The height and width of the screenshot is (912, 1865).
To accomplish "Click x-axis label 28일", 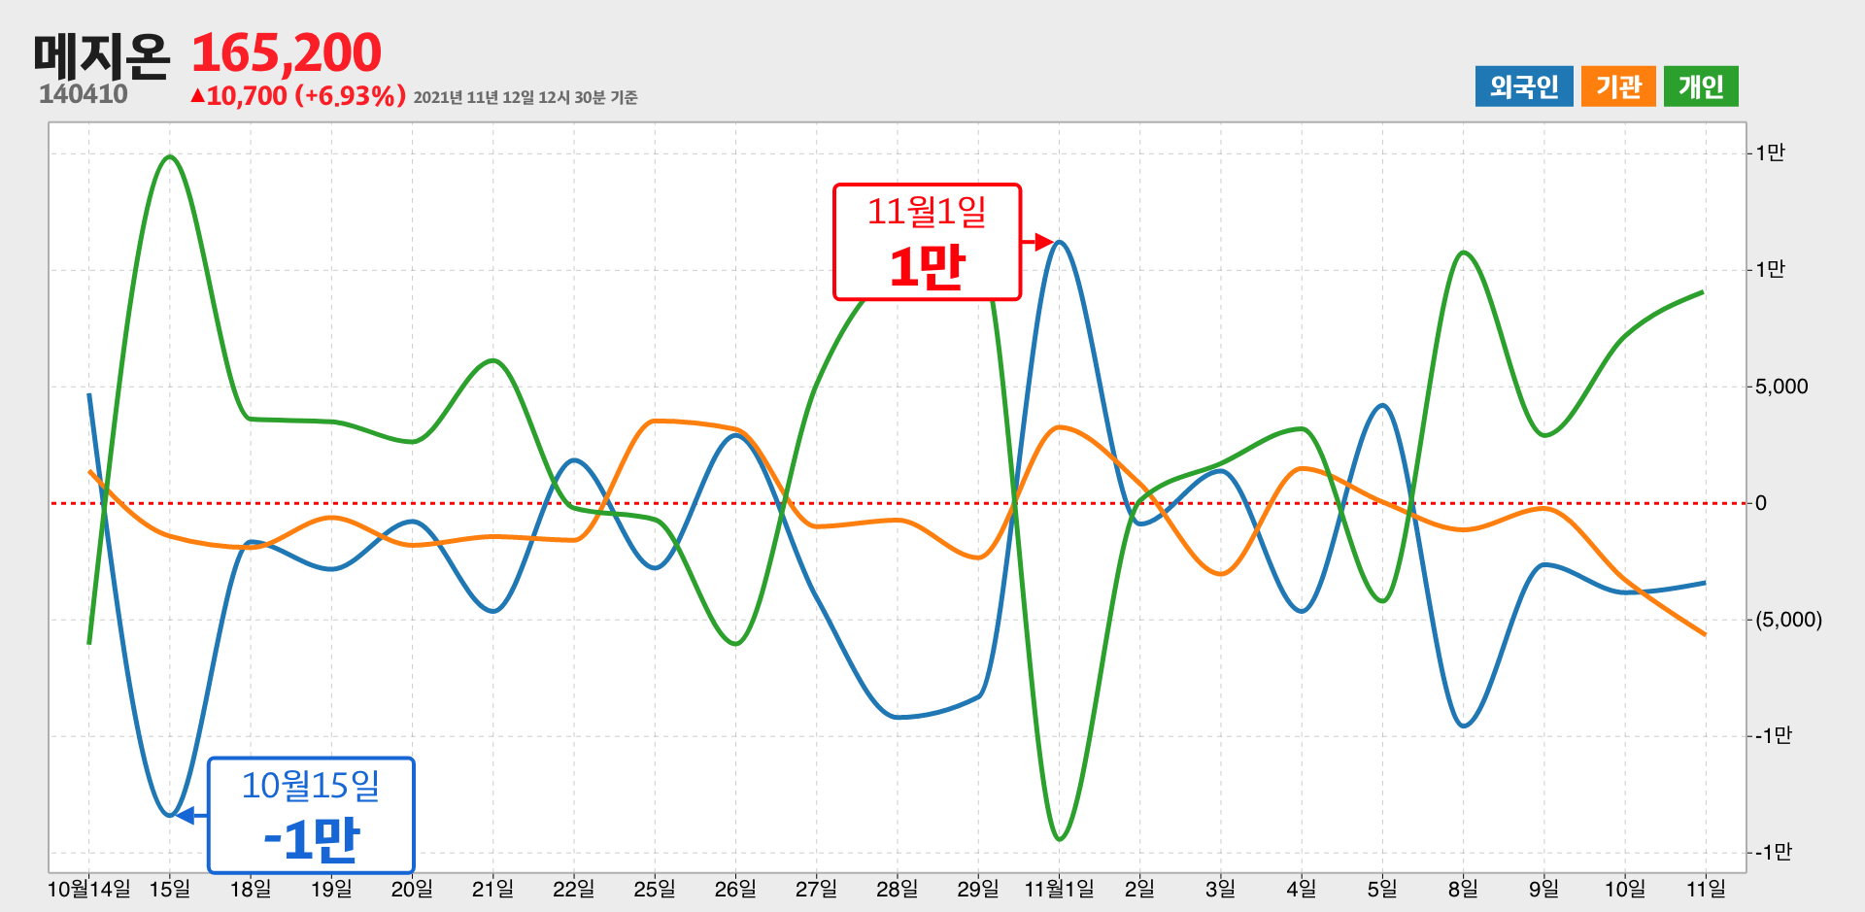I will [x=897, y=889].
